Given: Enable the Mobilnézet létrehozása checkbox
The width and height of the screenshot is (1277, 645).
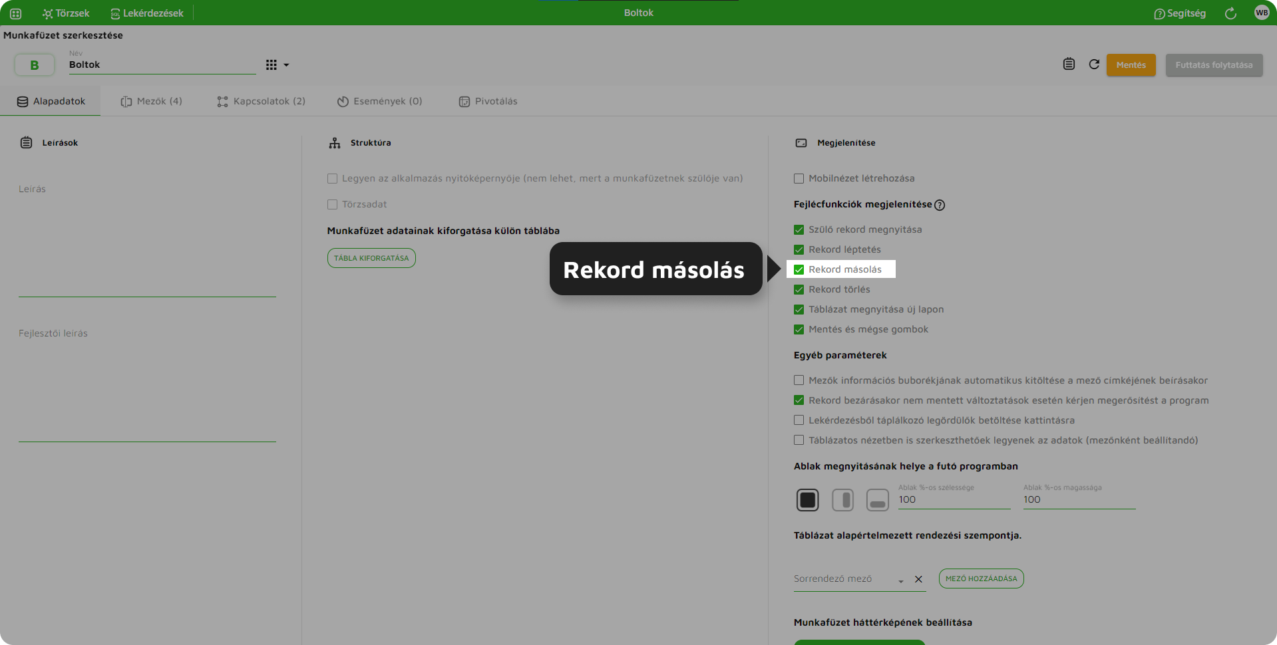Looking at the screenshot, I should (x=799, y=178).
